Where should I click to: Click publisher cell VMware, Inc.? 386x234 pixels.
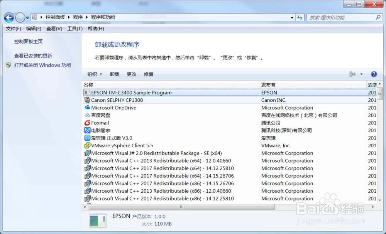coord(276,145)
